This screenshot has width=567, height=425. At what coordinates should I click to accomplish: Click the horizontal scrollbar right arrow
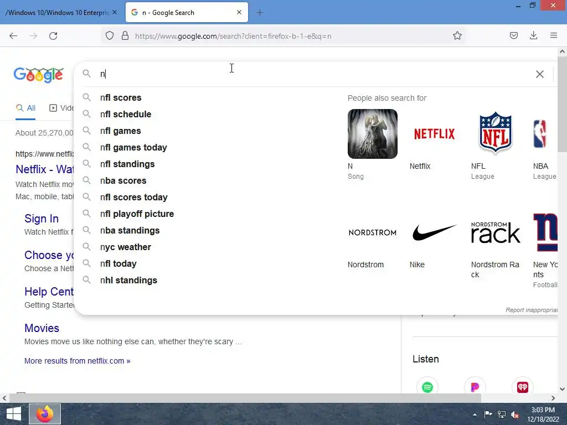click(553, 398)
